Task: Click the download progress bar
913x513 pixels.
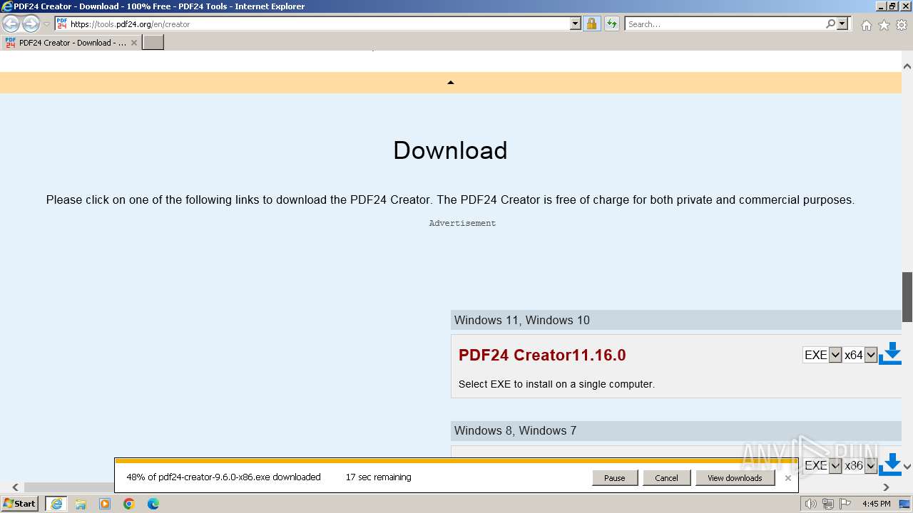Action: pyautogui.click(x=456, y=461)
